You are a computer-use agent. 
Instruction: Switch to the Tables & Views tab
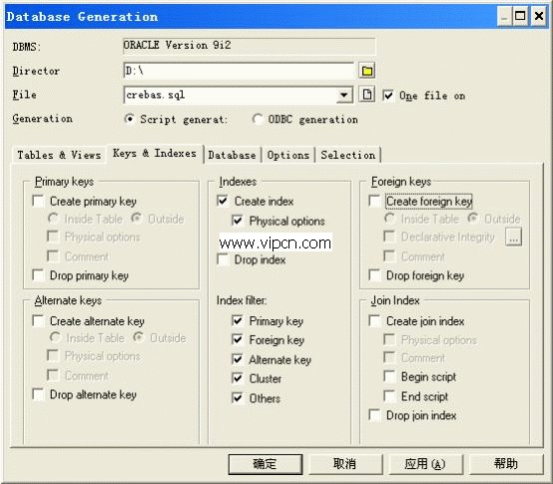[59, 155]
